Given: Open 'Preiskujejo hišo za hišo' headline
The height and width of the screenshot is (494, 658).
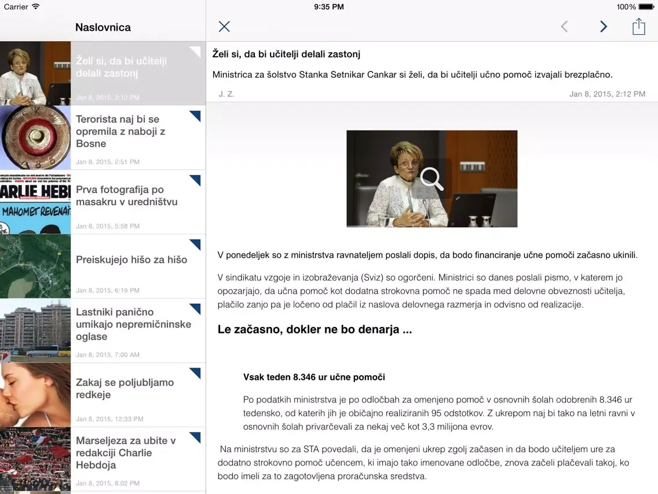Looking at the screenshot, I should coord(131,260).
